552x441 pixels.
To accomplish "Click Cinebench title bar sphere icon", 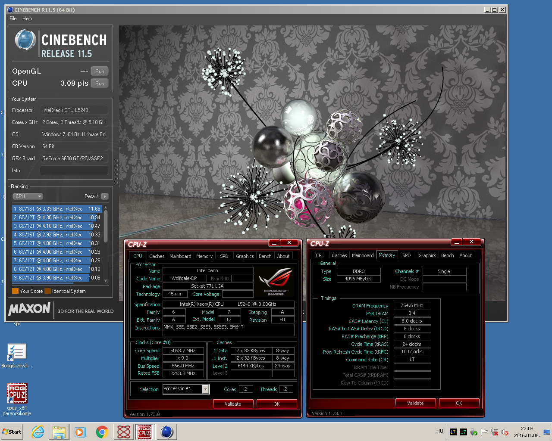I will pyautogui.click(x=10, y=9).
